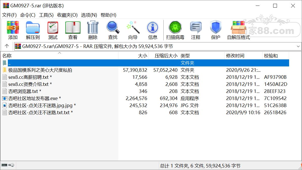Image resolution: width=302 pixels, height=170 pixels.
Task: Run the 测试 (Test) archive tool
Action: [53, 30]
